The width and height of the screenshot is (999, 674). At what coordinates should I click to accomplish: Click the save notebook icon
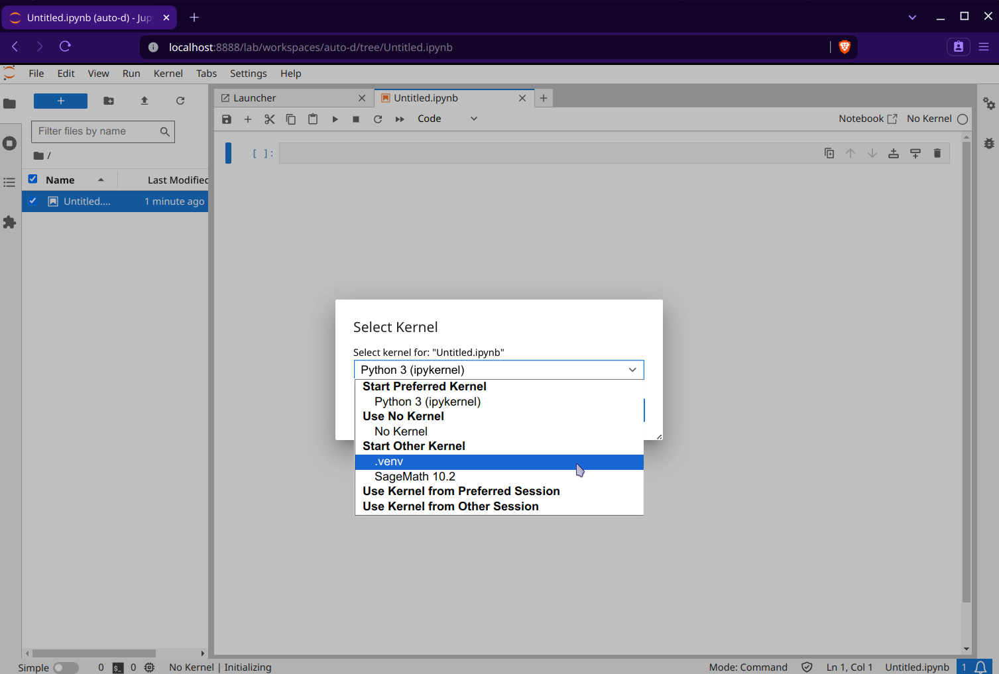(x=227, y=119)
